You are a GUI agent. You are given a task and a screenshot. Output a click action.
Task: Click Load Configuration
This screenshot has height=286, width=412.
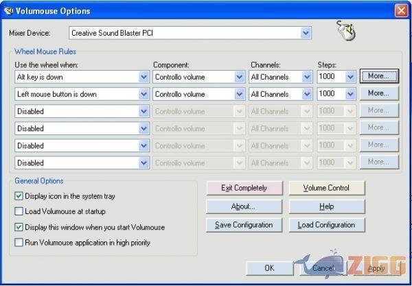point(327,225)
